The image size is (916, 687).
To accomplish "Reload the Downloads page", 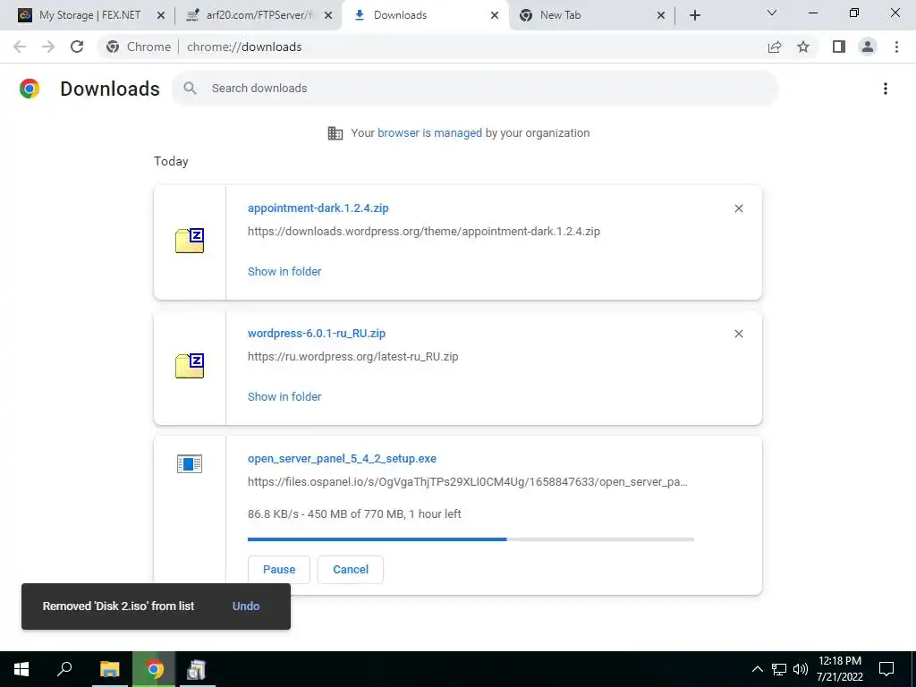I will [77, 47].
